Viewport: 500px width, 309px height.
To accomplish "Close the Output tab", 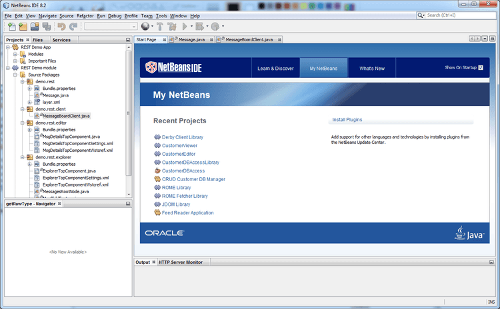I will tap(154, 262).
